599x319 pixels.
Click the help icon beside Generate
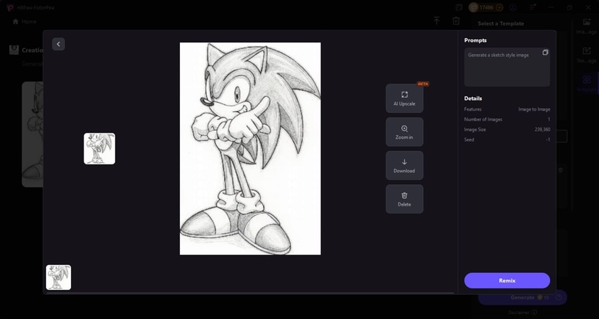pos(559,297)
